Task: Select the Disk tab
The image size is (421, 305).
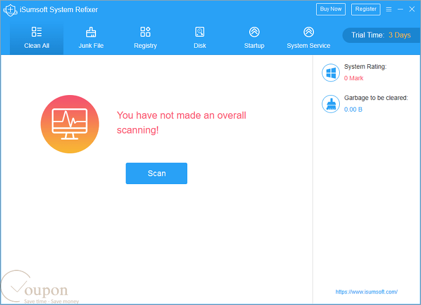Action: (200, 38)
